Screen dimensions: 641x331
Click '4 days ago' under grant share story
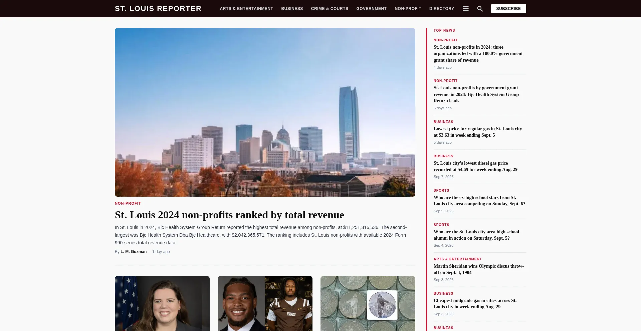pos(443,67)
